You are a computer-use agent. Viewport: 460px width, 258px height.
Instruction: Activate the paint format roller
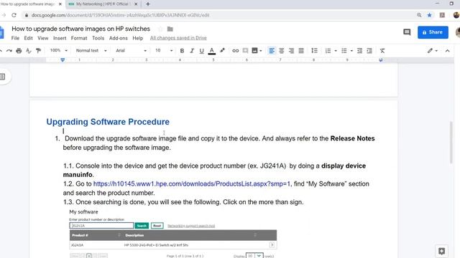point(38,51)
